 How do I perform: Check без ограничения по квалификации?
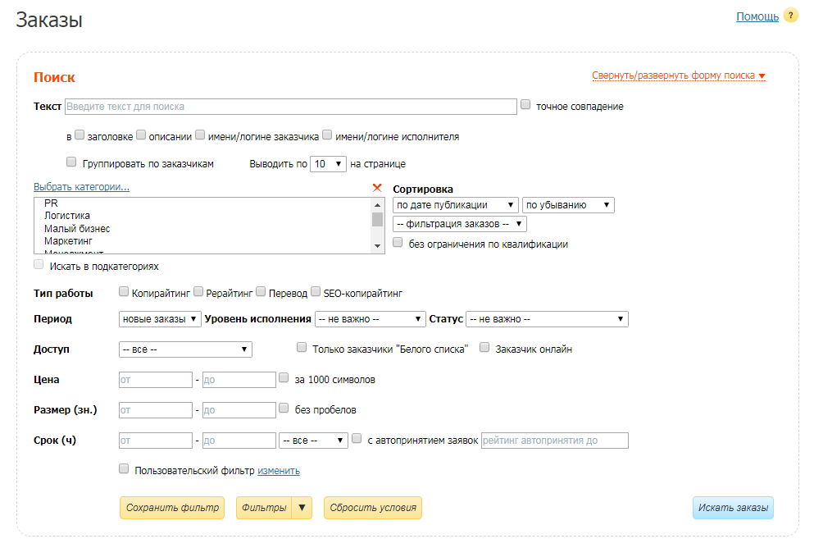pos(398,243)
